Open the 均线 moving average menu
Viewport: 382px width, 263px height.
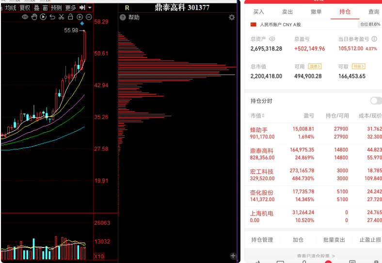click(x=11, y=8)
